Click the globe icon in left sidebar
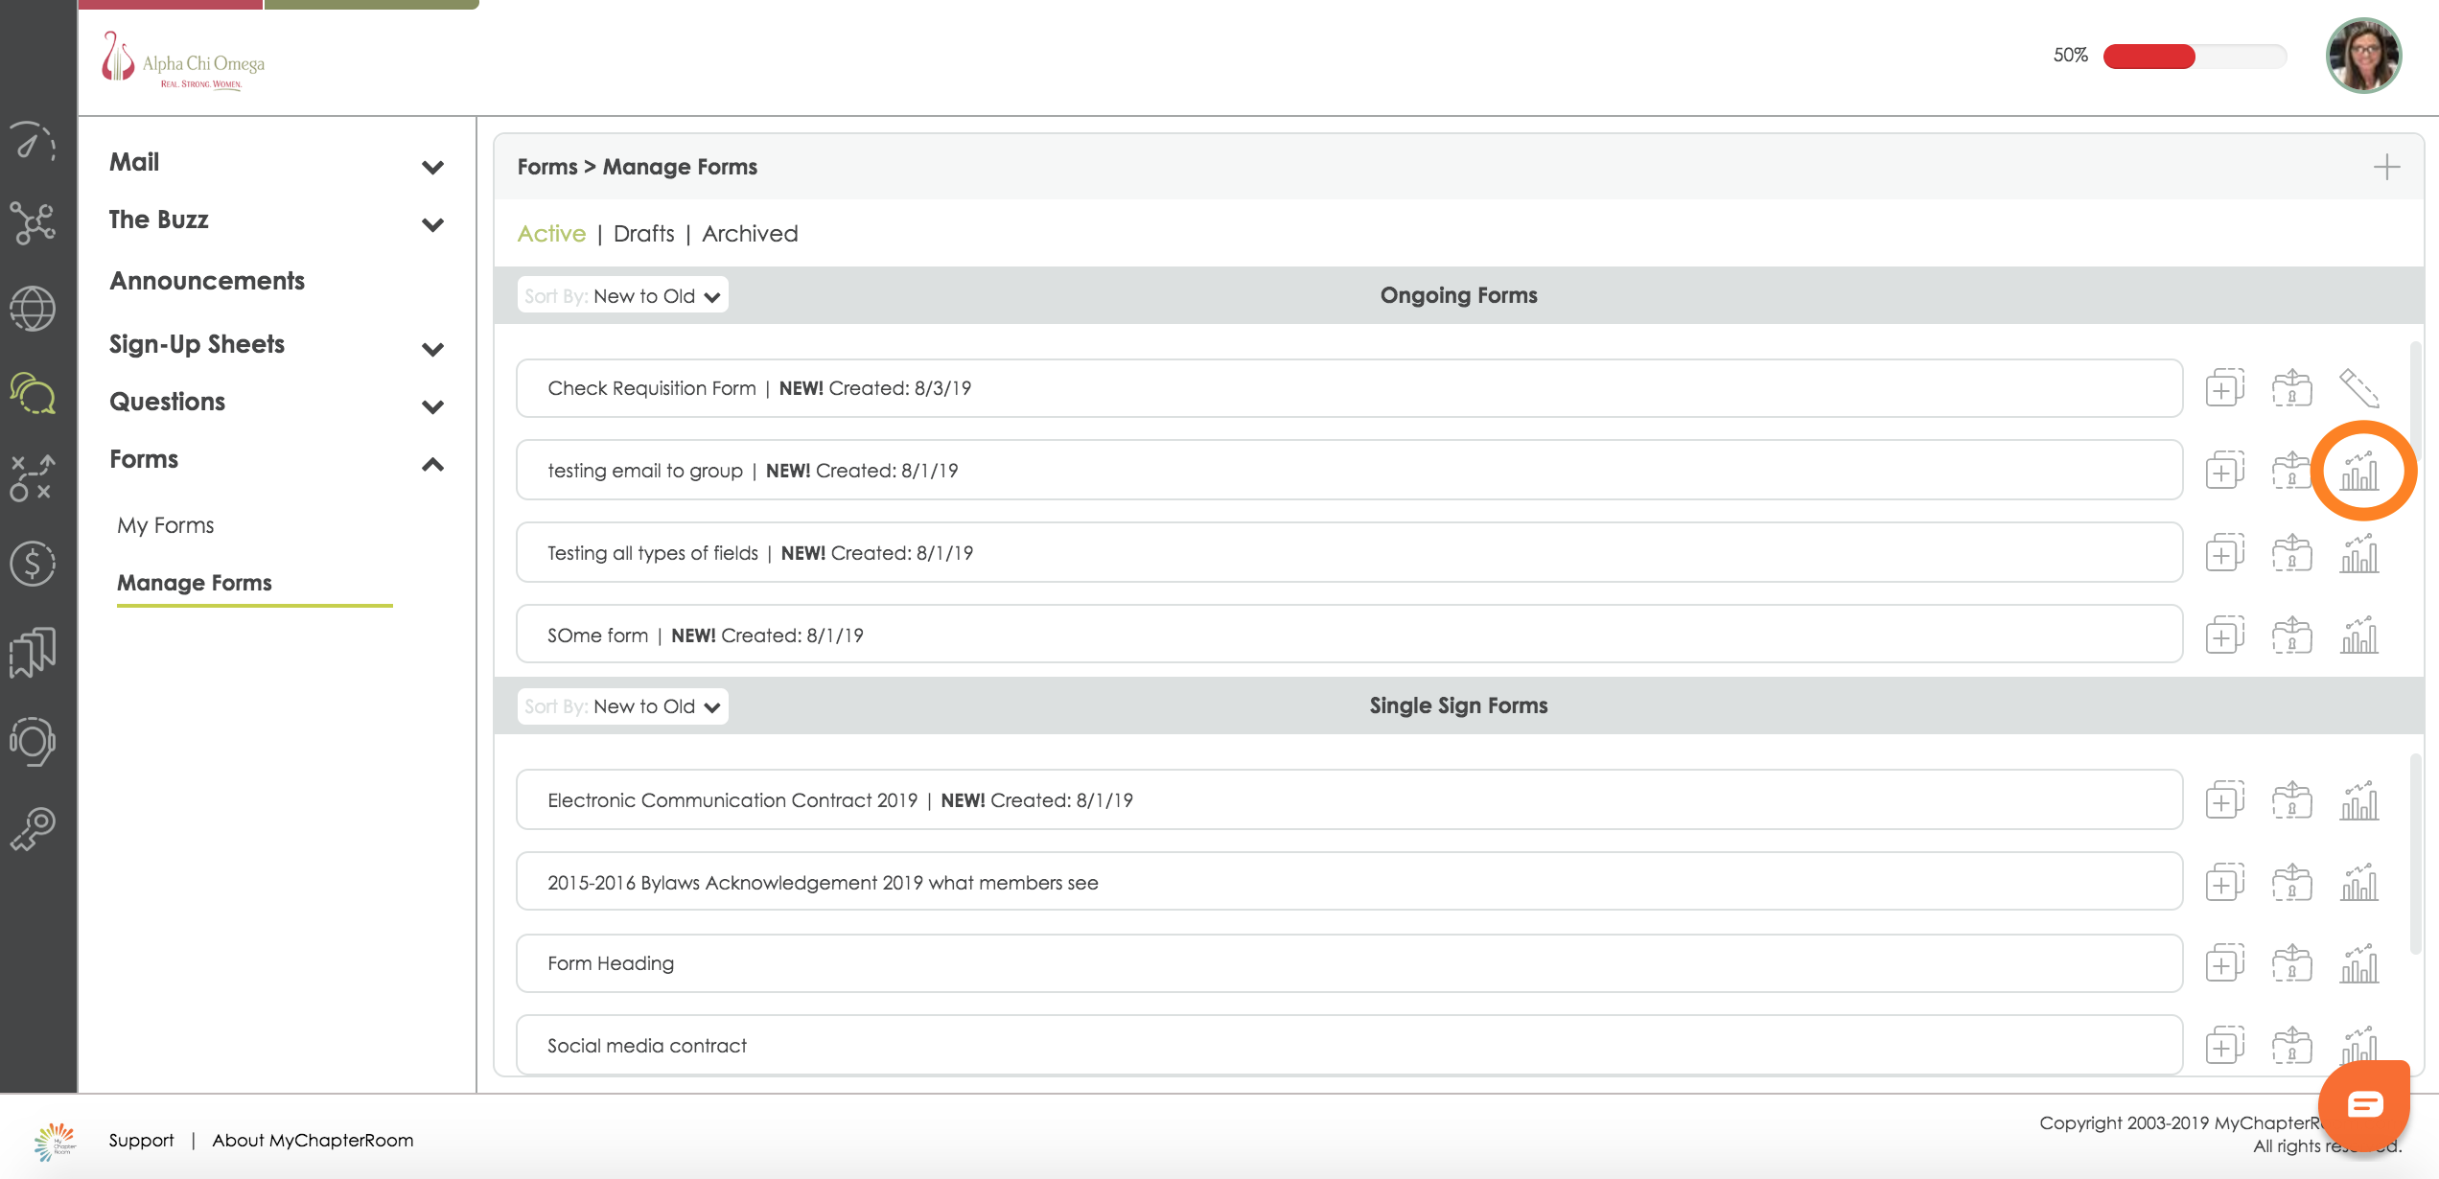Image resolution: width=2439 pixels, height=1179 pixels. pyautogui.click(x=33, y=309)
